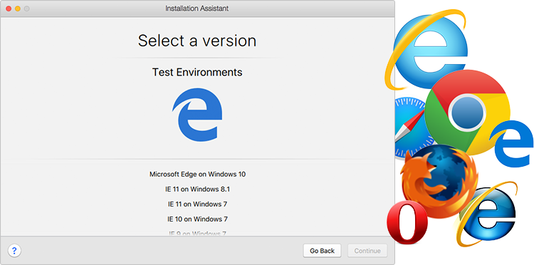
Task: Click the Google Chrome icon
Action: [467, 112]
